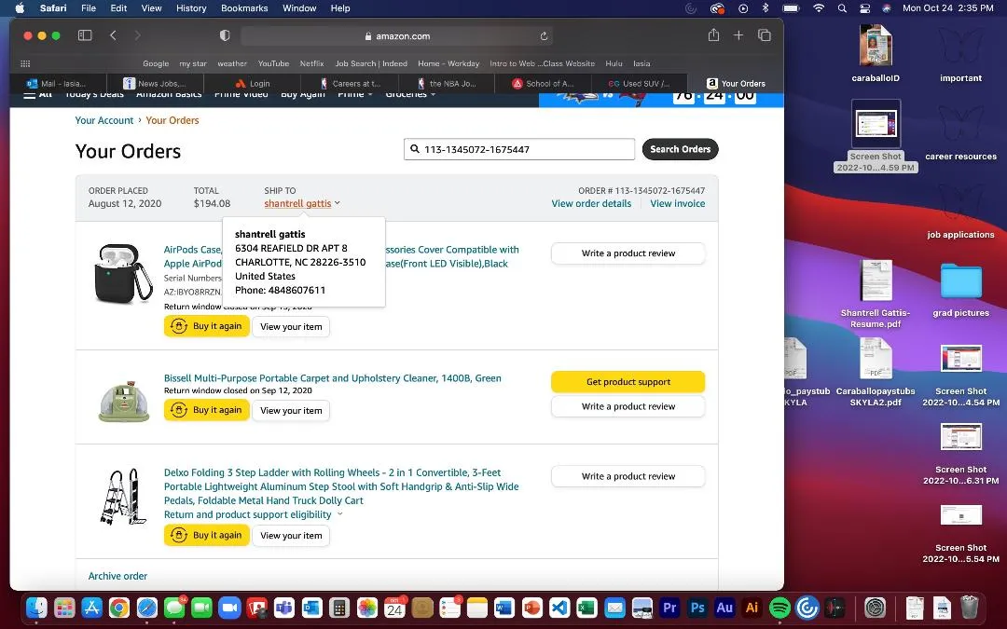Open Finder from the dock

36,608
